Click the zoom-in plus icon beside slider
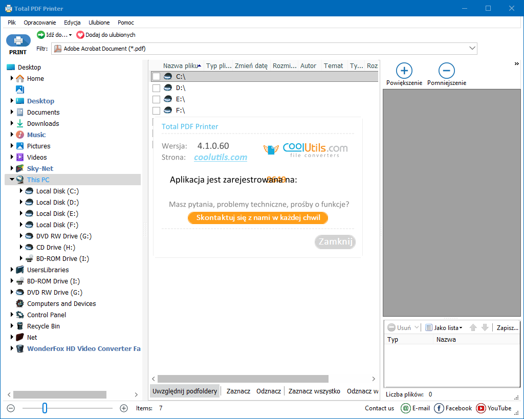Screen dimensions: 524x419 click(x=124, y=408)
